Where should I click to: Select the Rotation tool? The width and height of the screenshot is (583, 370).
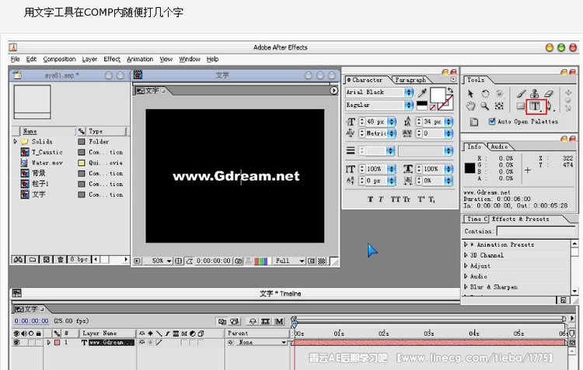[485, 94]
